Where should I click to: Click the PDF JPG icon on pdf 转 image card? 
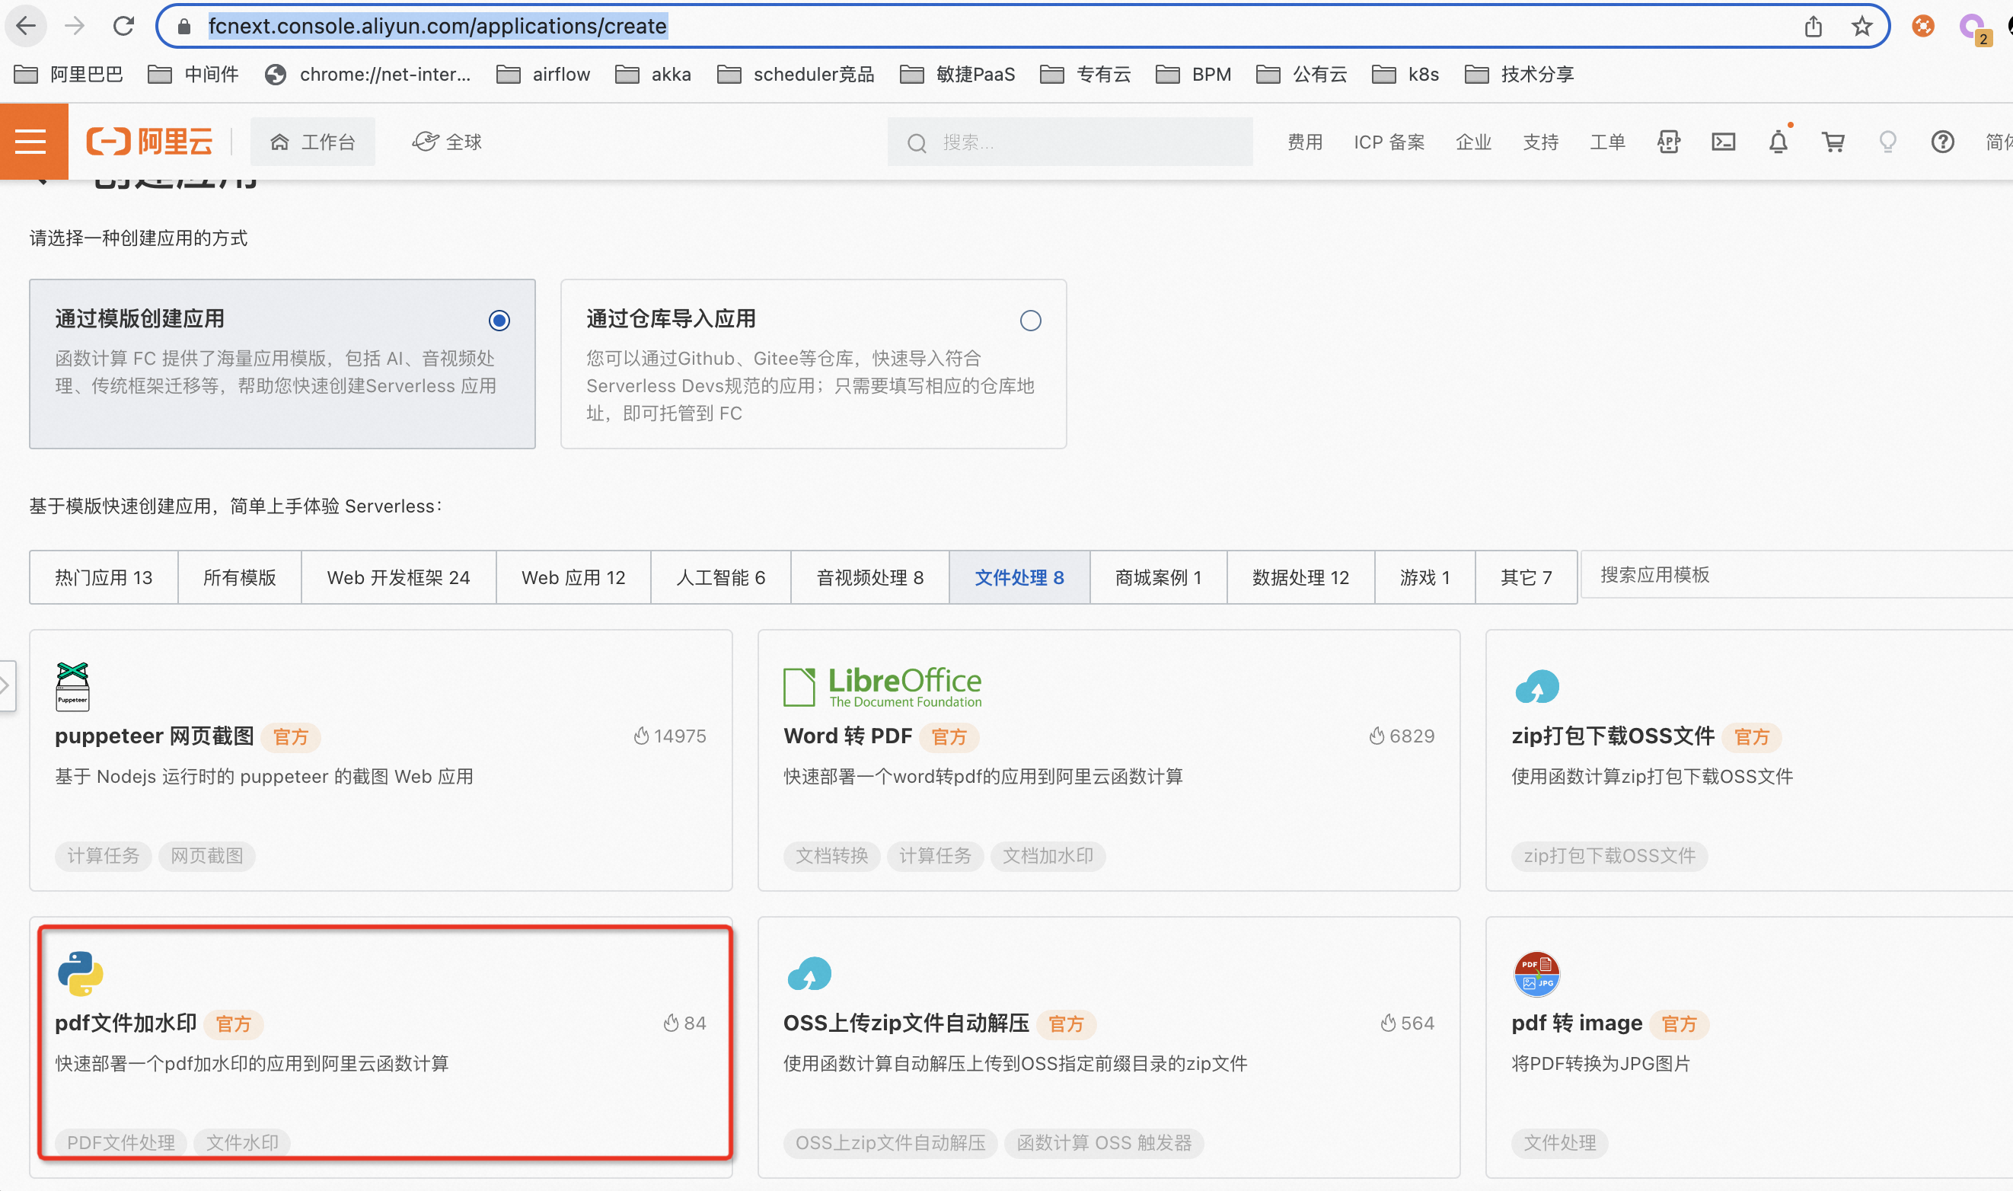point(1536,973)
